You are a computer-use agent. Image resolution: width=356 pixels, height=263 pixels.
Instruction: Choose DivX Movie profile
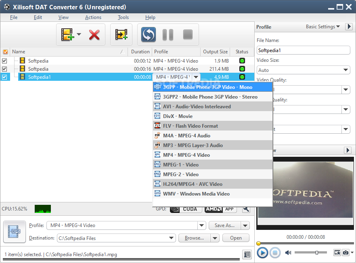213,116
